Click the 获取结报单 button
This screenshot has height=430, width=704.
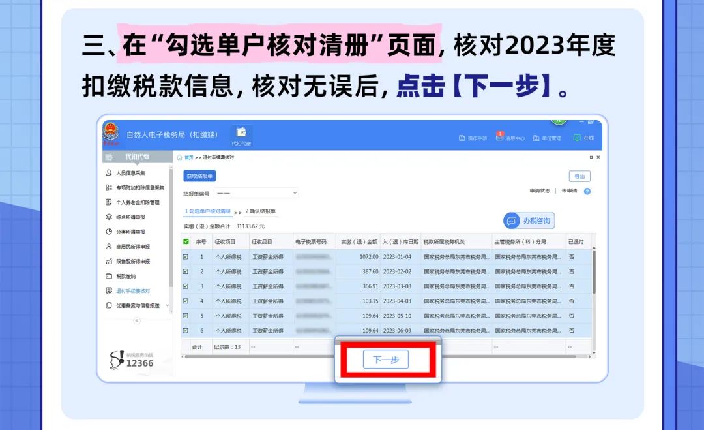199,176
